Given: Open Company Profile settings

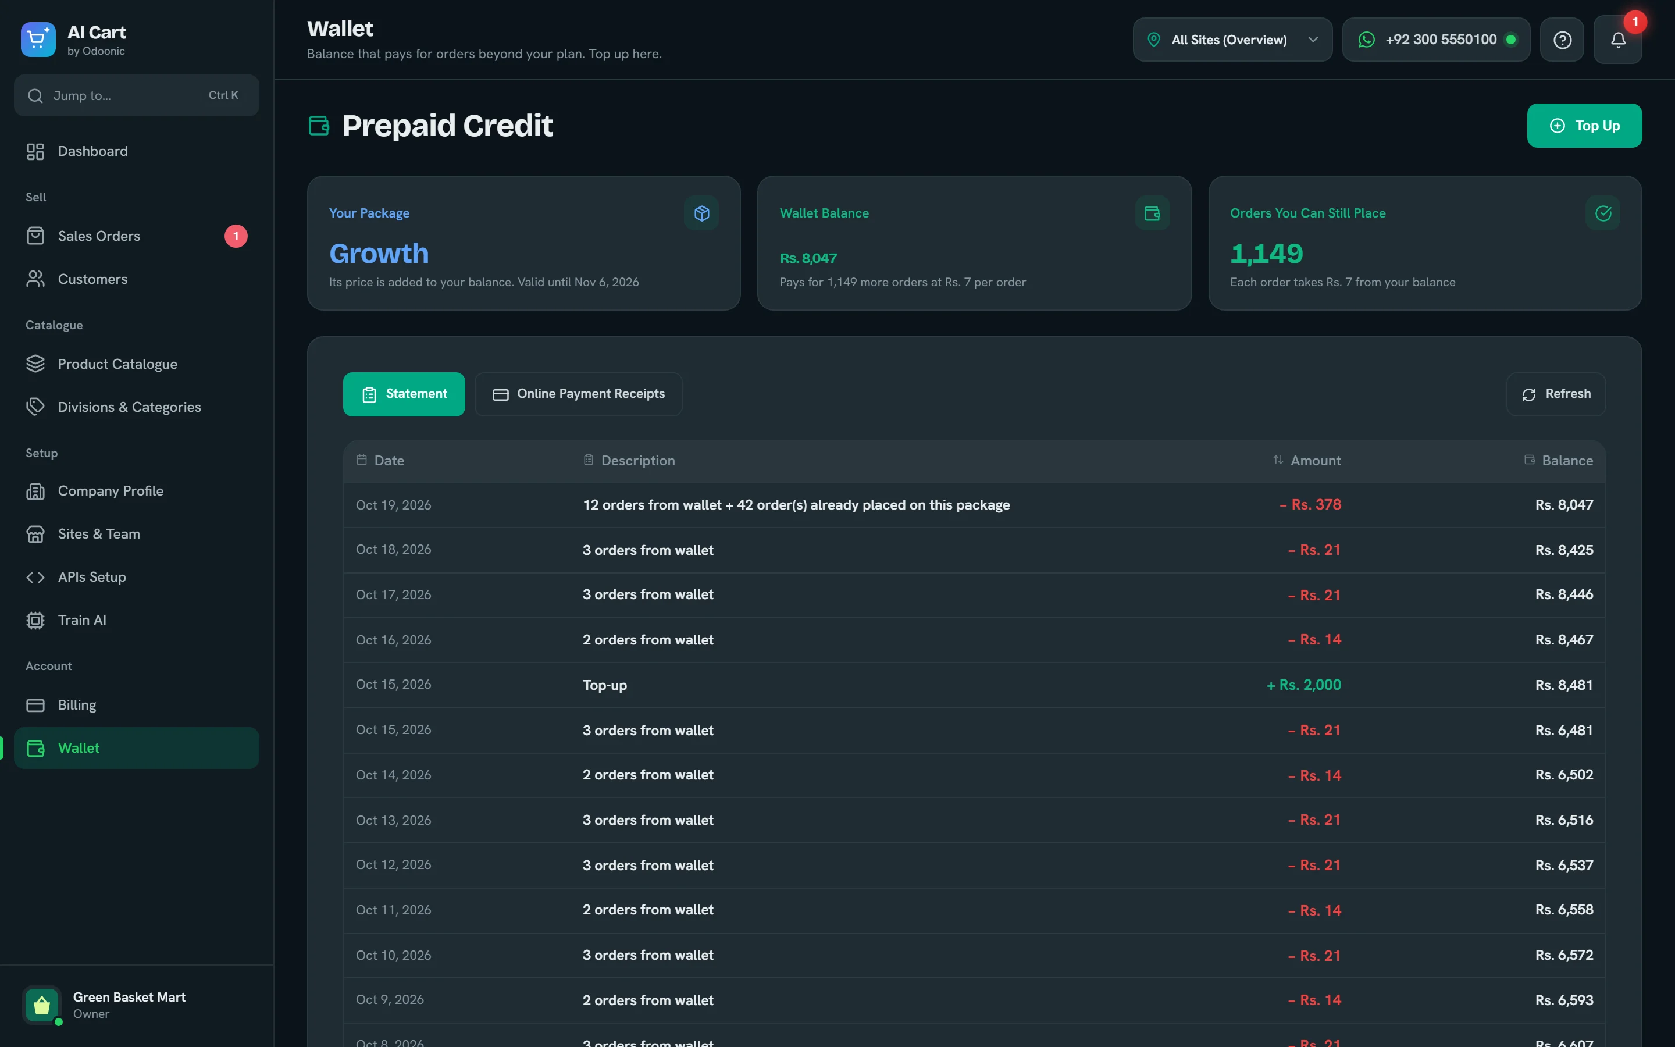Looking at the screenshot, I should pos(136,491).
